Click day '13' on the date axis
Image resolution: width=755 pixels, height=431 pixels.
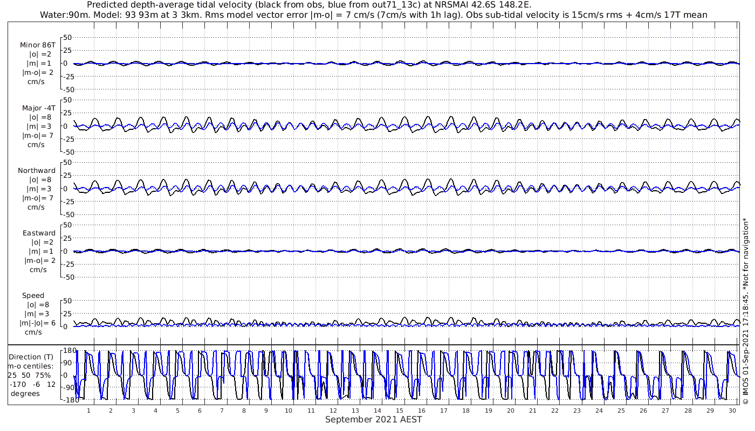(355, 411)
